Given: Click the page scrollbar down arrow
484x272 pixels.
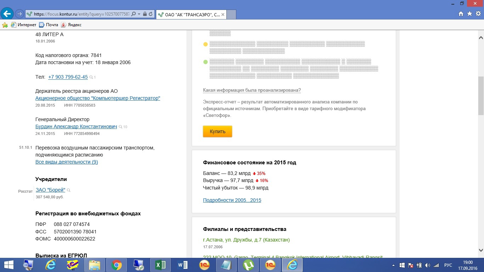Looking at the screenshot, I should (481, 250).
